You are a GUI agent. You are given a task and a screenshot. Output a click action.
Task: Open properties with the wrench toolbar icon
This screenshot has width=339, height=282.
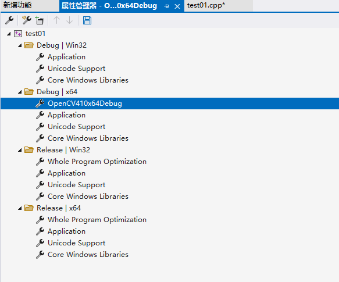[x=9, y=20]
